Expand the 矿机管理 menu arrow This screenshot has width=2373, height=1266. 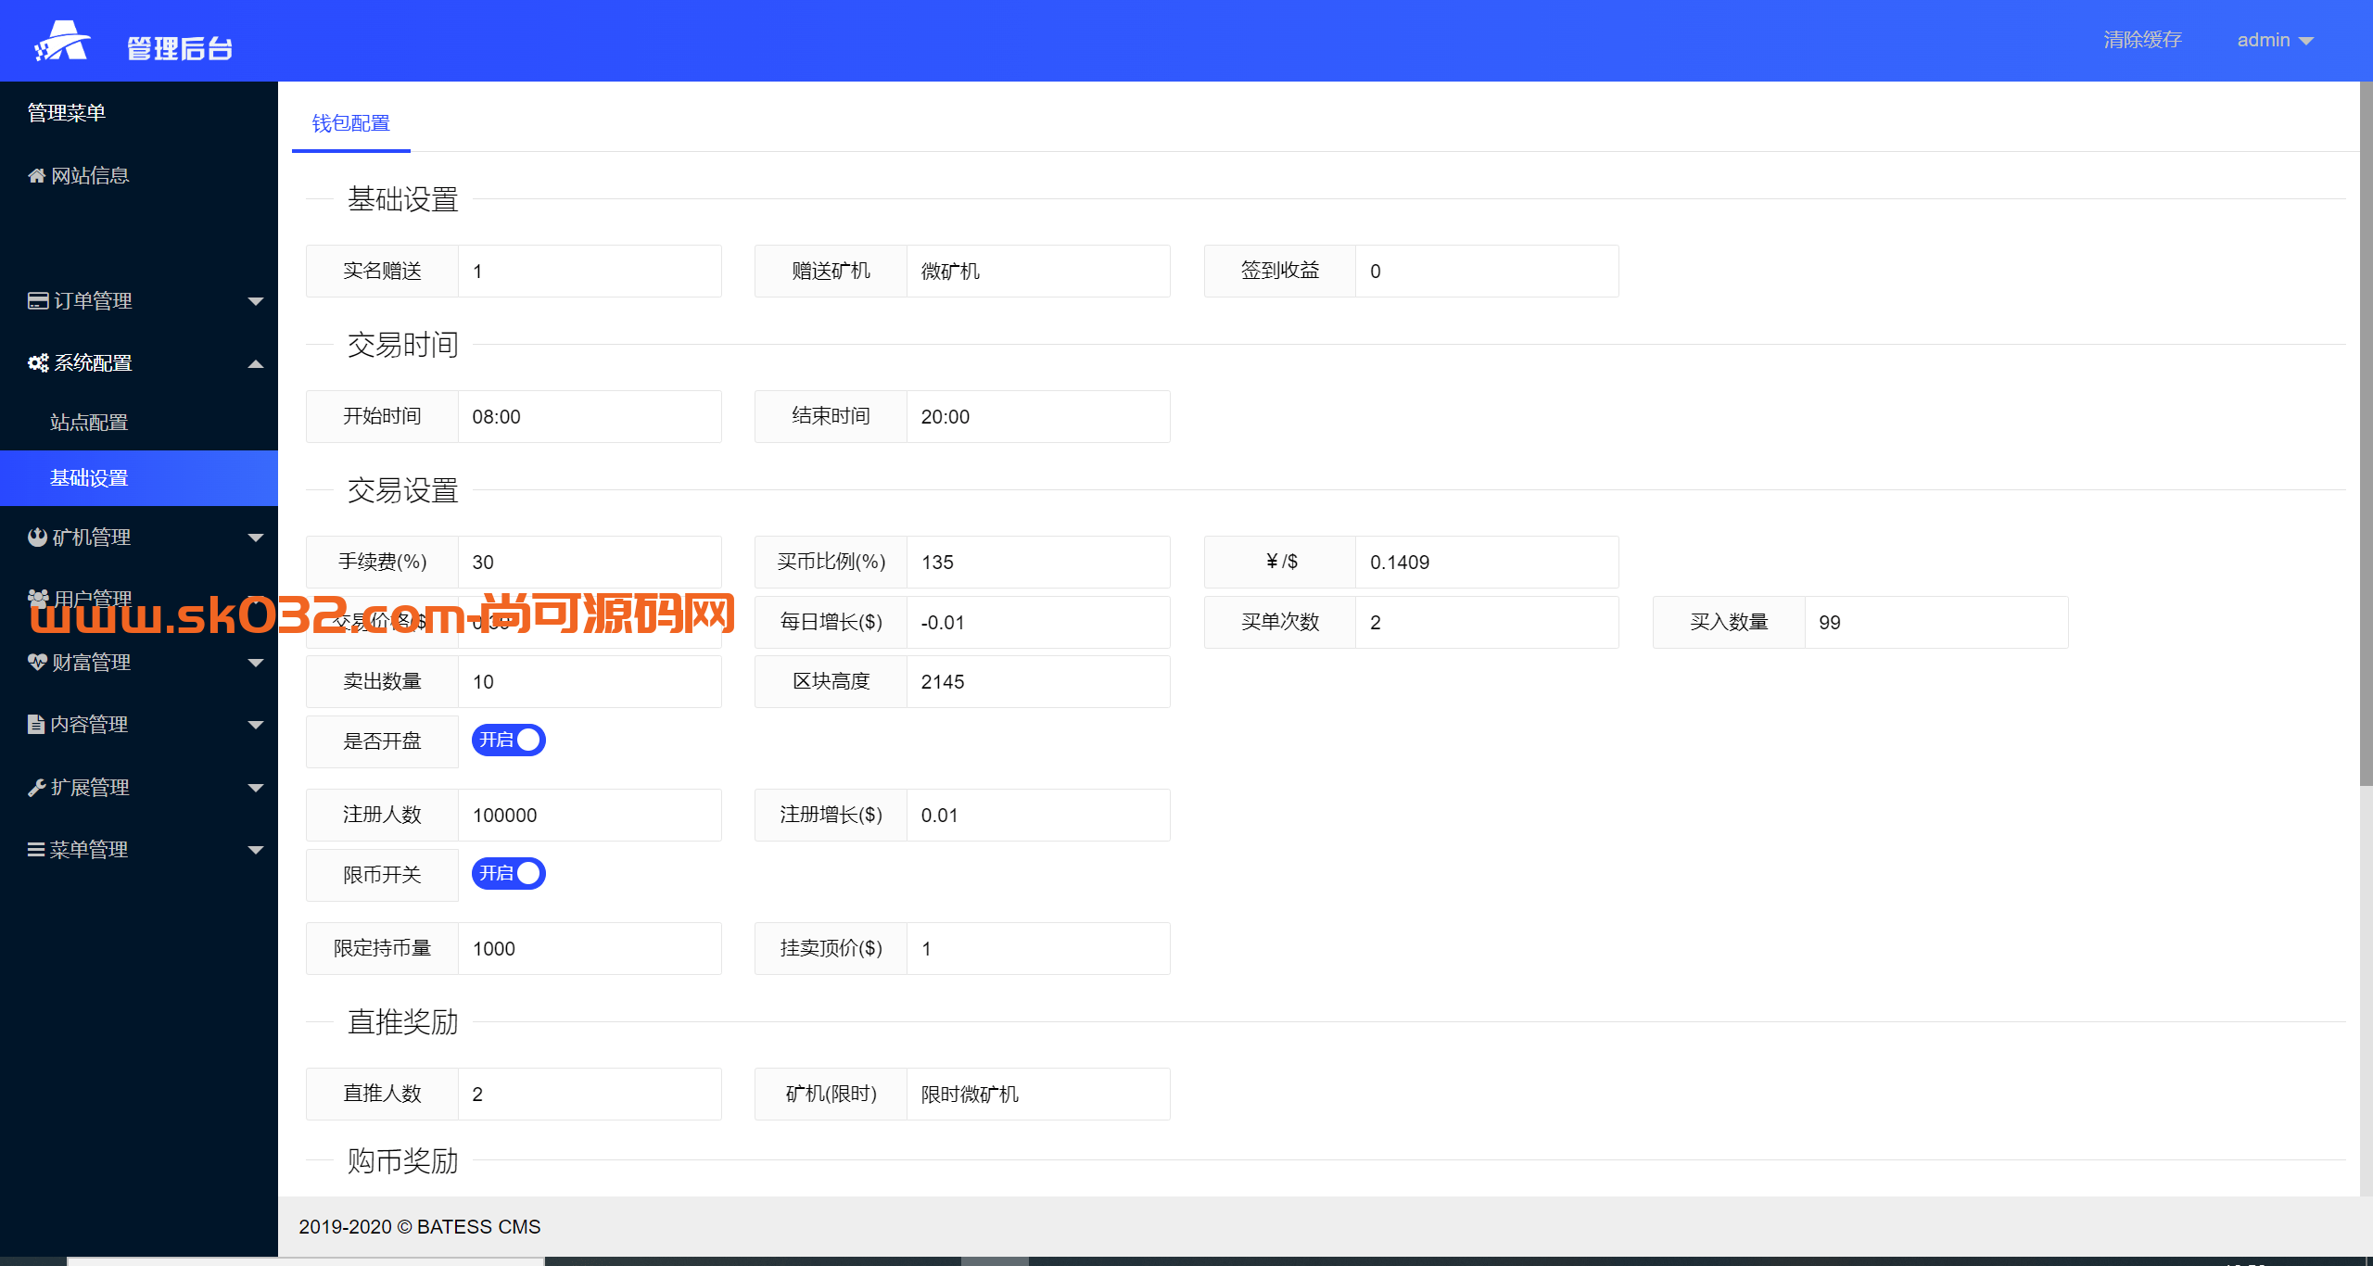[256, 538]
